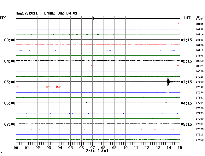Select the DC value 18099
This screenshot has height=156, width=205.
coord(200,71)
